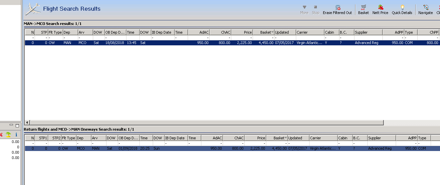This screenshot has height=185, width=440.
Task: Open Nett Price from the toolbar
Action: 380,9
